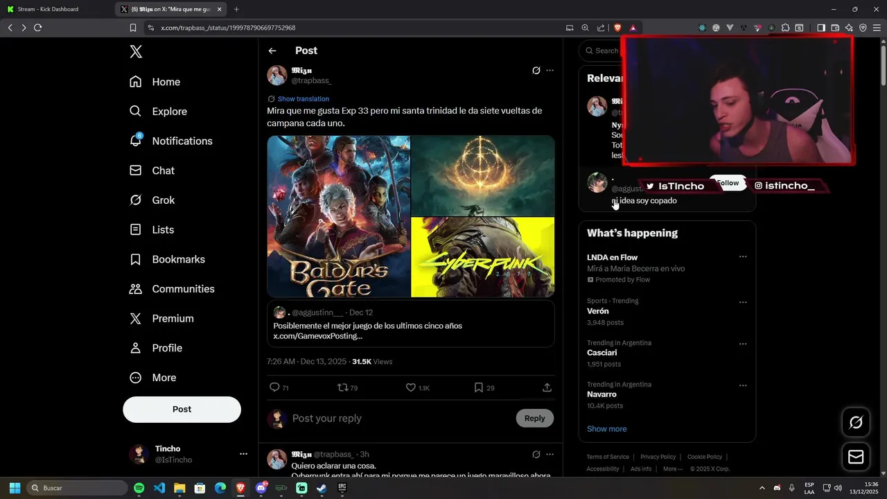887x499 pixels.
Task: Open options for LNDA en Flow trend
Action: [743, 257]
